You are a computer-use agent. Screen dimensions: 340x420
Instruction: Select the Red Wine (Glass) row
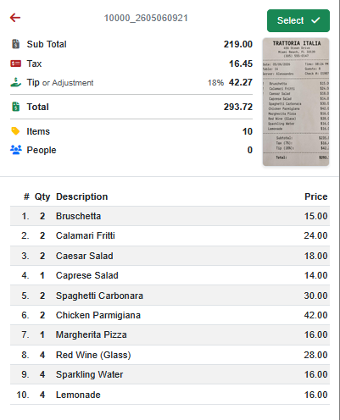coord(170,355)
